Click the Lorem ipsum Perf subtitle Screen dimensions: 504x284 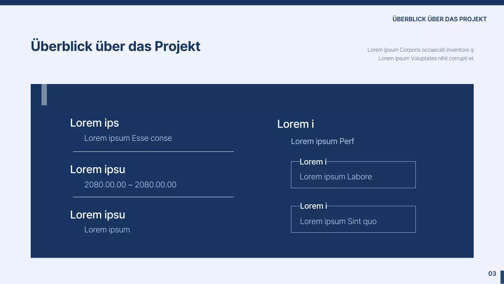322,141
